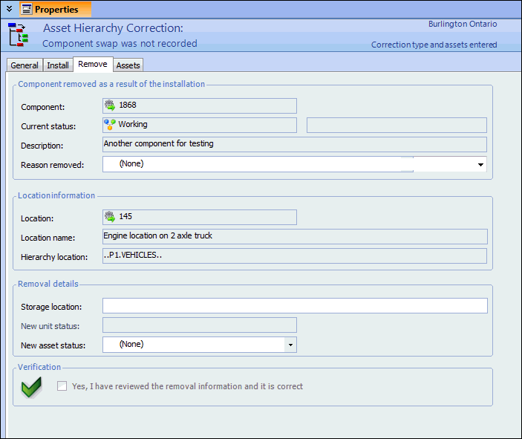
Task: Click the Asset Hierarchy Correction tree icon
Action: [x=18, y=35]
